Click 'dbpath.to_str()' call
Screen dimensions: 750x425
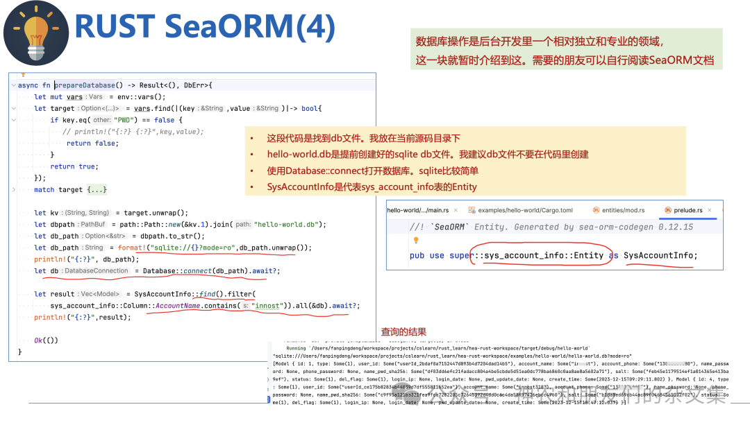click(x=172, y=236)
